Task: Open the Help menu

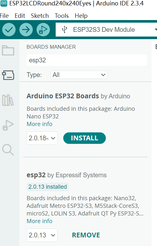Action: click(x=81, y=16)
